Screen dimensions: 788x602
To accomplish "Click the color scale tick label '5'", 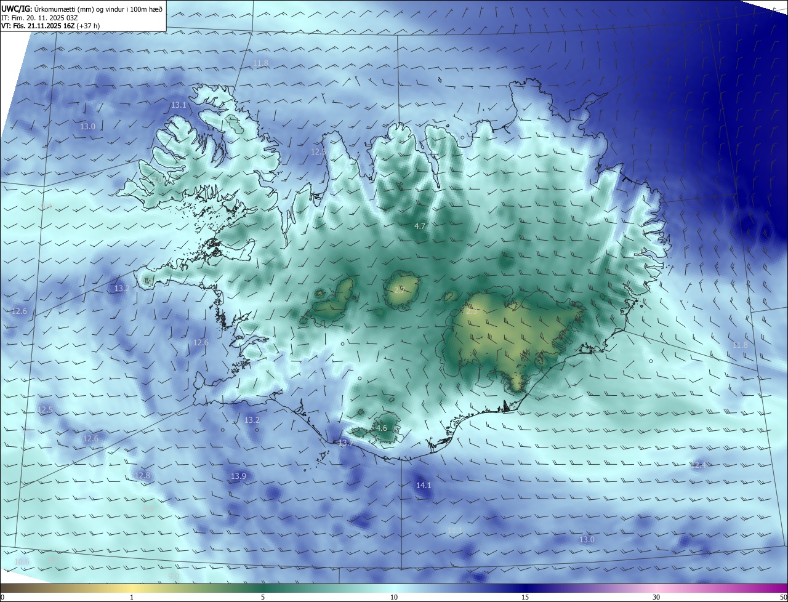I will [263, 598].
